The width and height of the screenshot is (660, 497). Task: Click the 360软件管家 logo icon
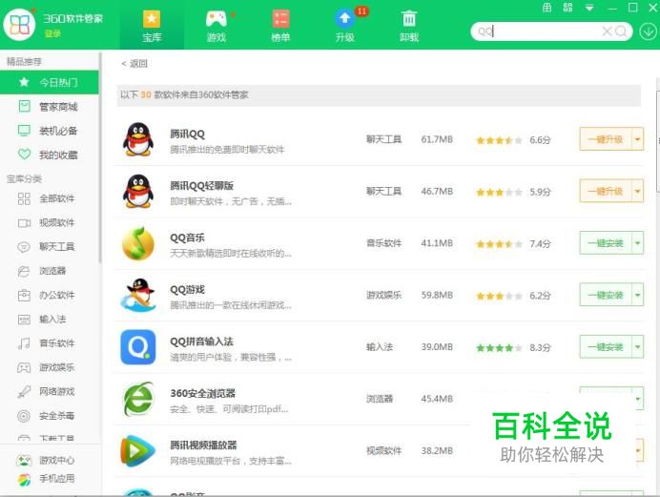click(19, 25)
